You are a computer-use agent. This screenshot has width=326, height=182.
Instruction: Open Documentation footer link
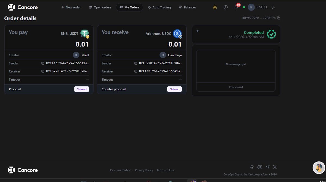click(121, 170)
